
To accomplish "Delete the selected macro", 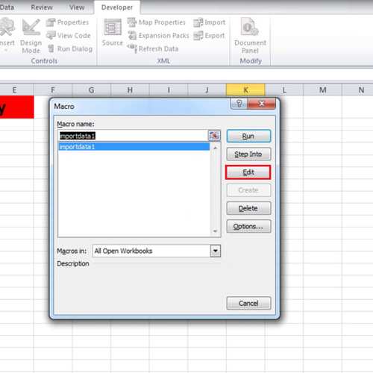I will (x=248, y=208).
